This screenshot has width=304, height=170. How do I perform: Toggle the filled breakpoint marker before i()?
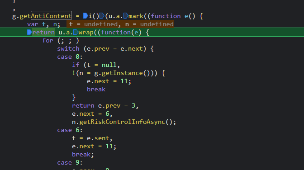[x=85, y=16]
